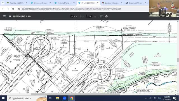Open File Explorer from the taskbar

pyautogui.click(x=57, y=98)
